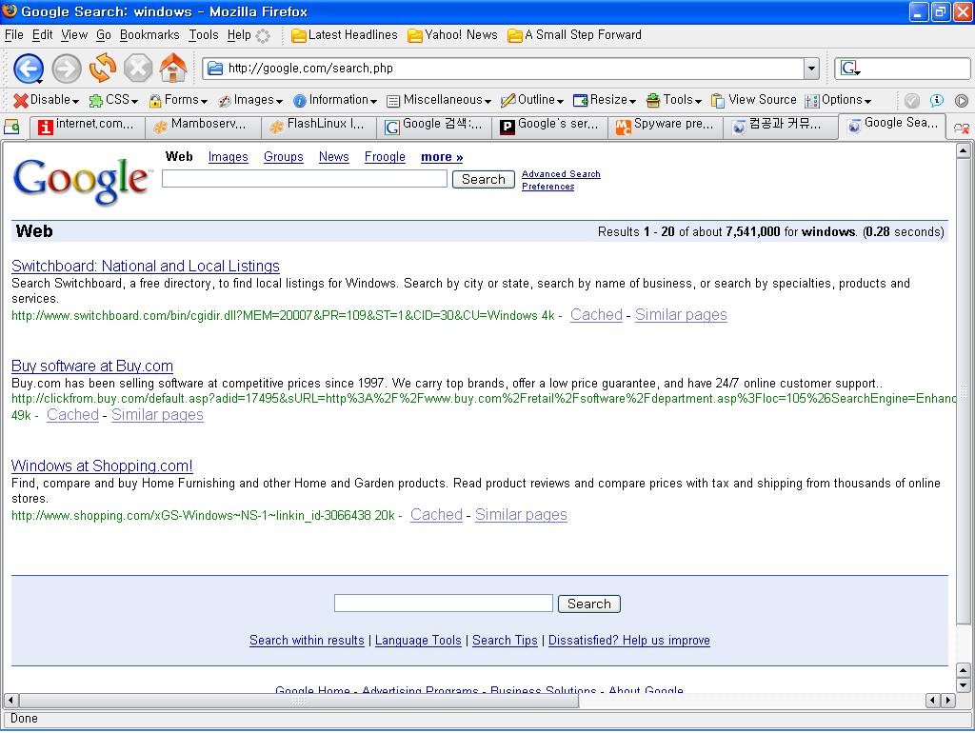
Task: Click the bottom search input field
Action: [444, 604]
